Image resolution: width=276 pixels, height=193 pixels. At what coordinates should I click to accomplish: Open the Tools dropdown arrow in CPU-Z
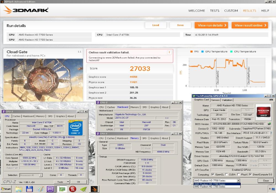68,182
